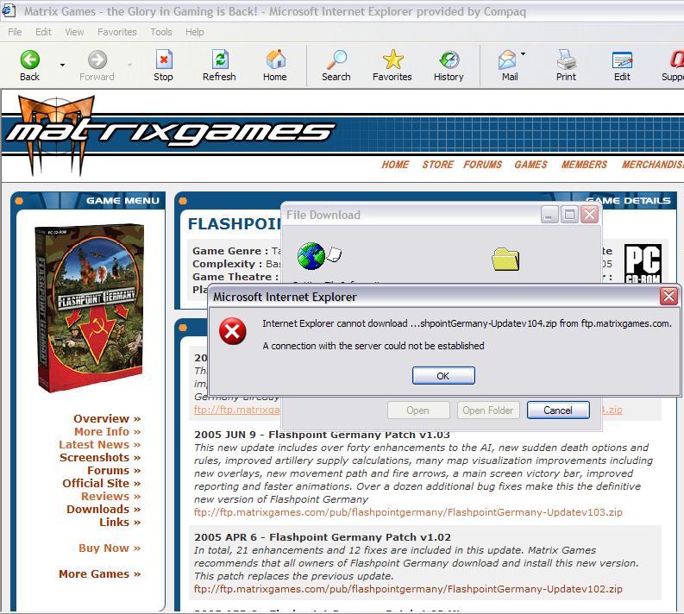The image size is (684, 614).
Task: Open the Screenshots game menu link
Action: click(x=100, y=457)
